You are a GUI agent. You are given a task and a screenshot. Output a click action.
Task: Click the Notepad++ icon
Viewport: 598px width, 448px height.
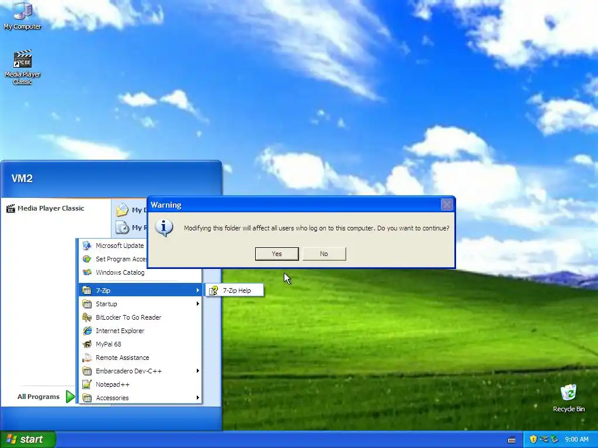point(87,384)
